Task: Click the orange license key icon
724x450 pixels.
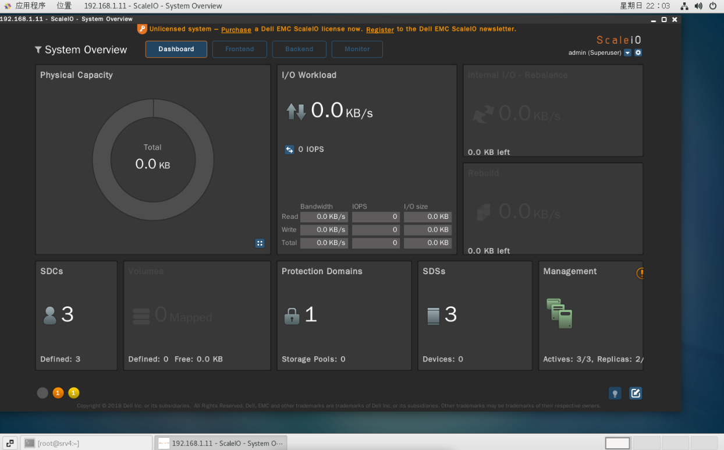Action: [142, 29]
